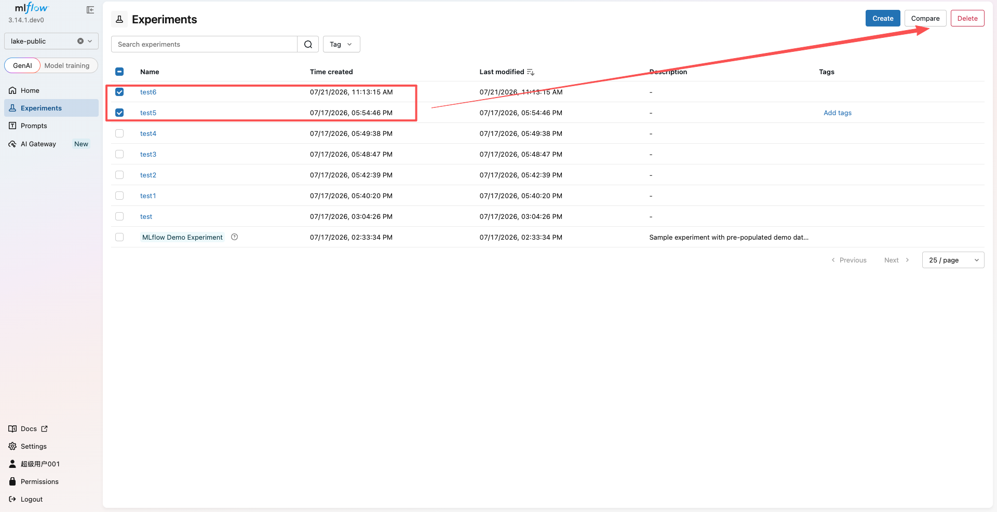Check the test4 experiment checkbox
997x512 pixels.
point(119,133)
